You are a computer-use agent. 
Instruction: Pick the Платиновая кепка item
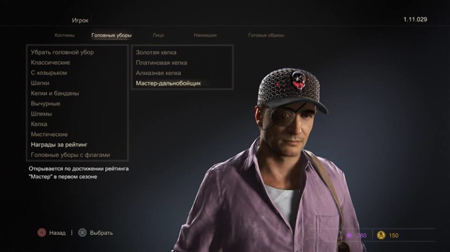[161, 63]
